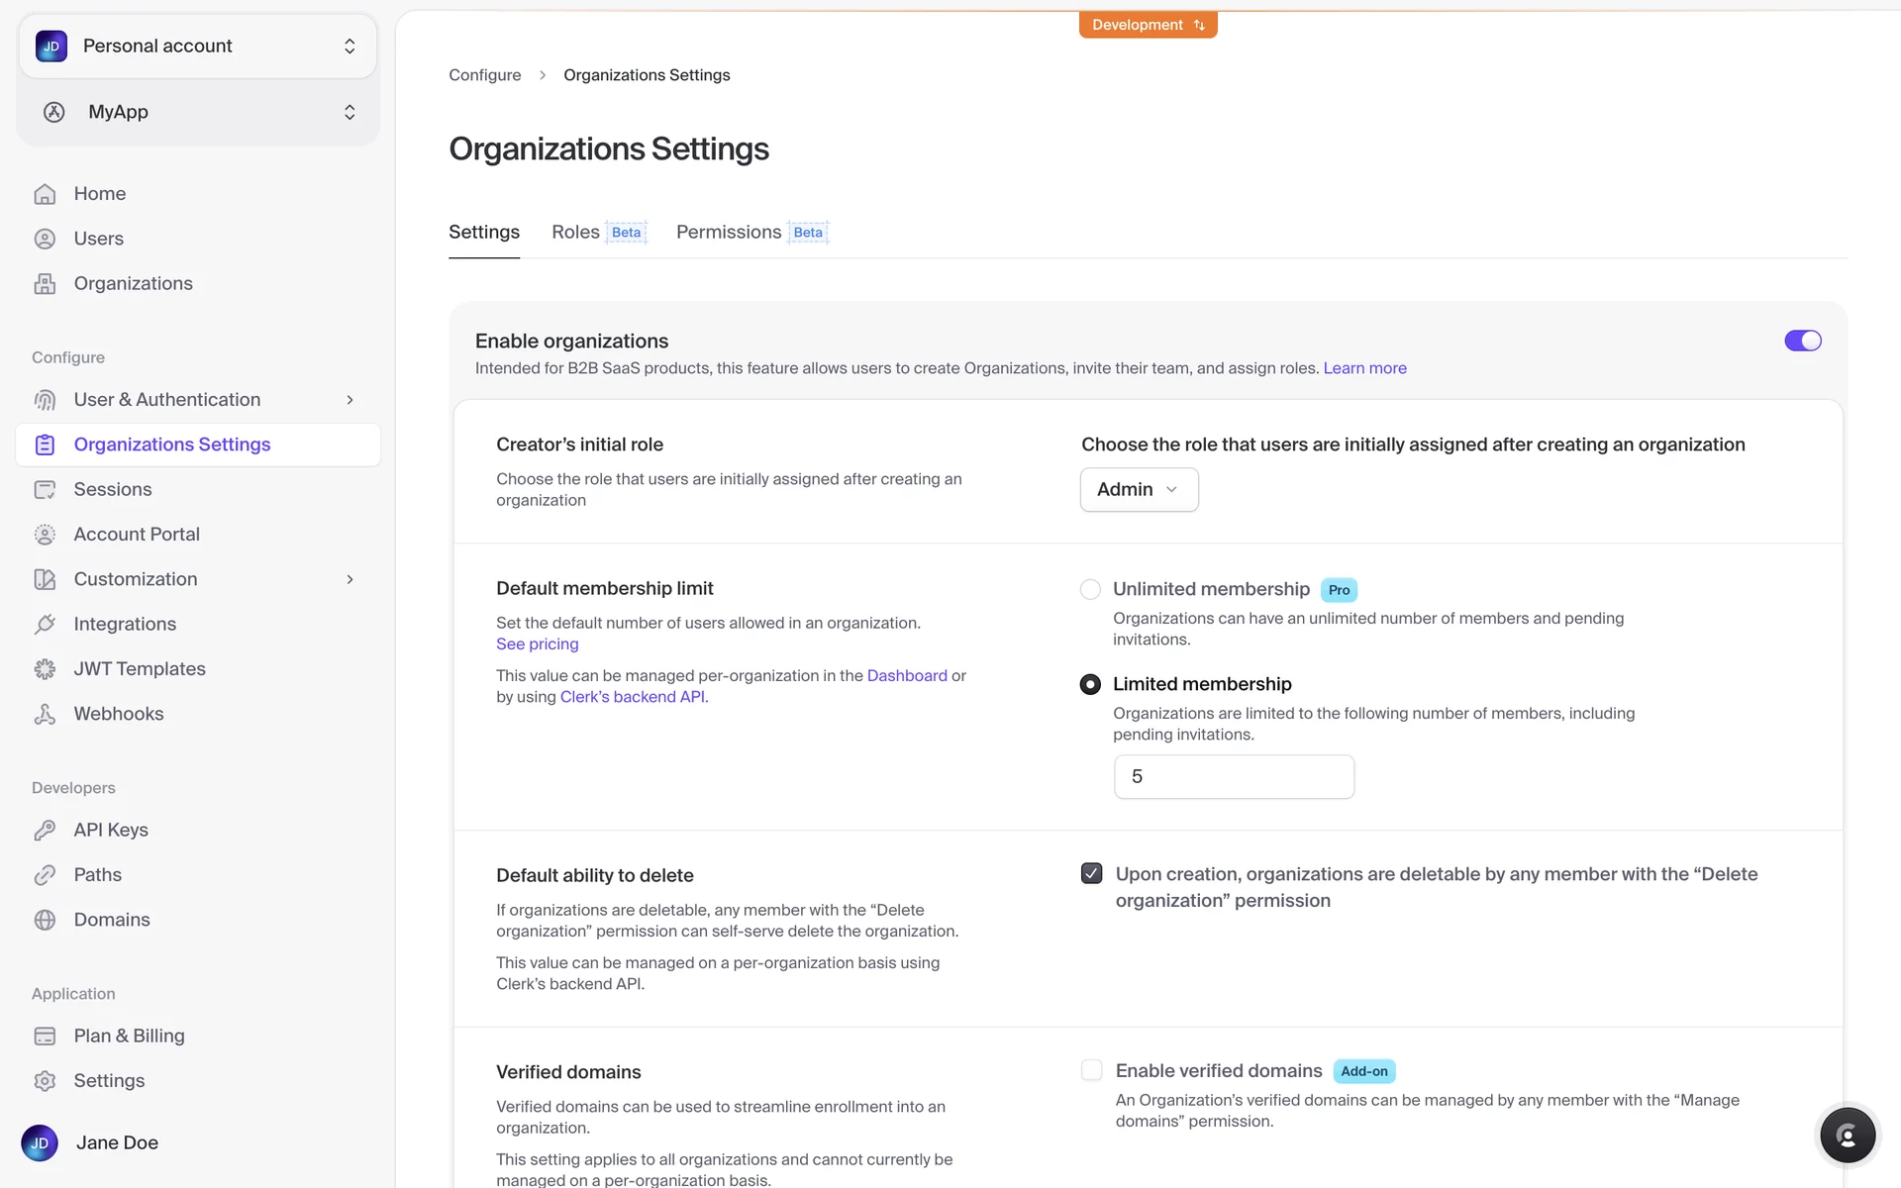Viewport: 1901px width, 1188px height.
Task: Open Webhooks via its sidebar icon
Action: pos(45,714)
